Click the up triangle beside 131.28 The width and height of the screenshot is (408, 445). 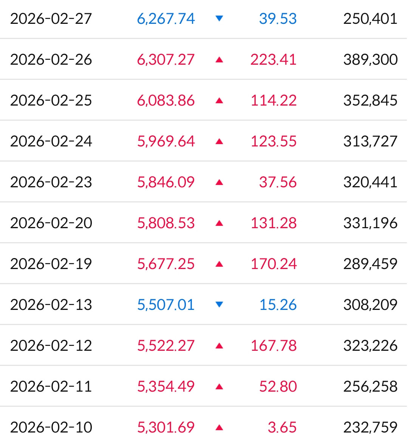pyautogui.click(x=219, y=223)
